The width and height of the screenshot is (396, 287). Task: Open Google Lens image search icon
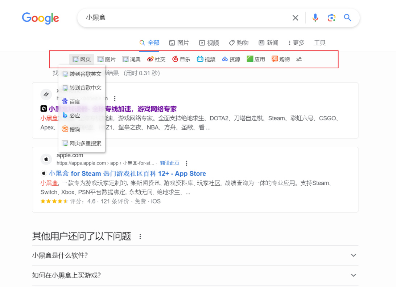click(331, 18)
